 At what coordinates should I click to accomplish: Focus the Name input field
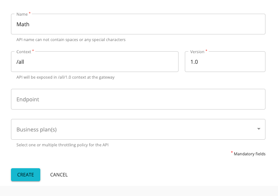138,24
